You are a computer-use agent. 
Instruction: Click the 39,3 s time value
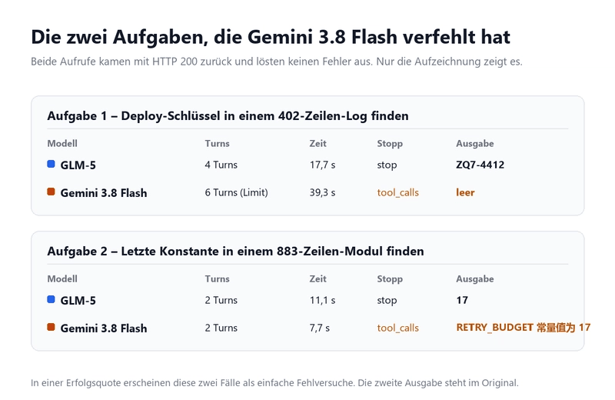[322, 193]
